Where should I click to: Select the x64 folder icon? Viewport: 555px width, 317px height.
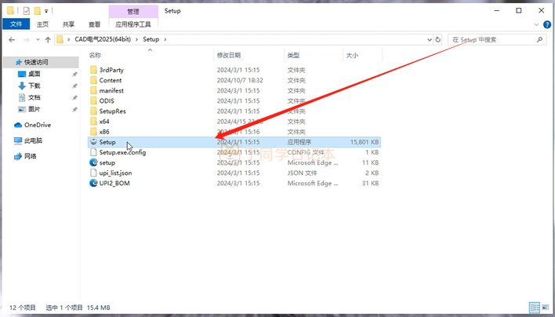(93, 121)
